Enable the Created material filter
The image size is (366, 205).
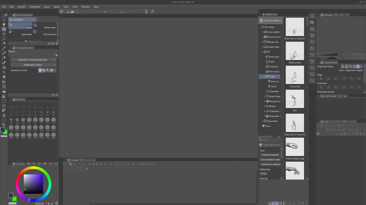coord(270,155)
